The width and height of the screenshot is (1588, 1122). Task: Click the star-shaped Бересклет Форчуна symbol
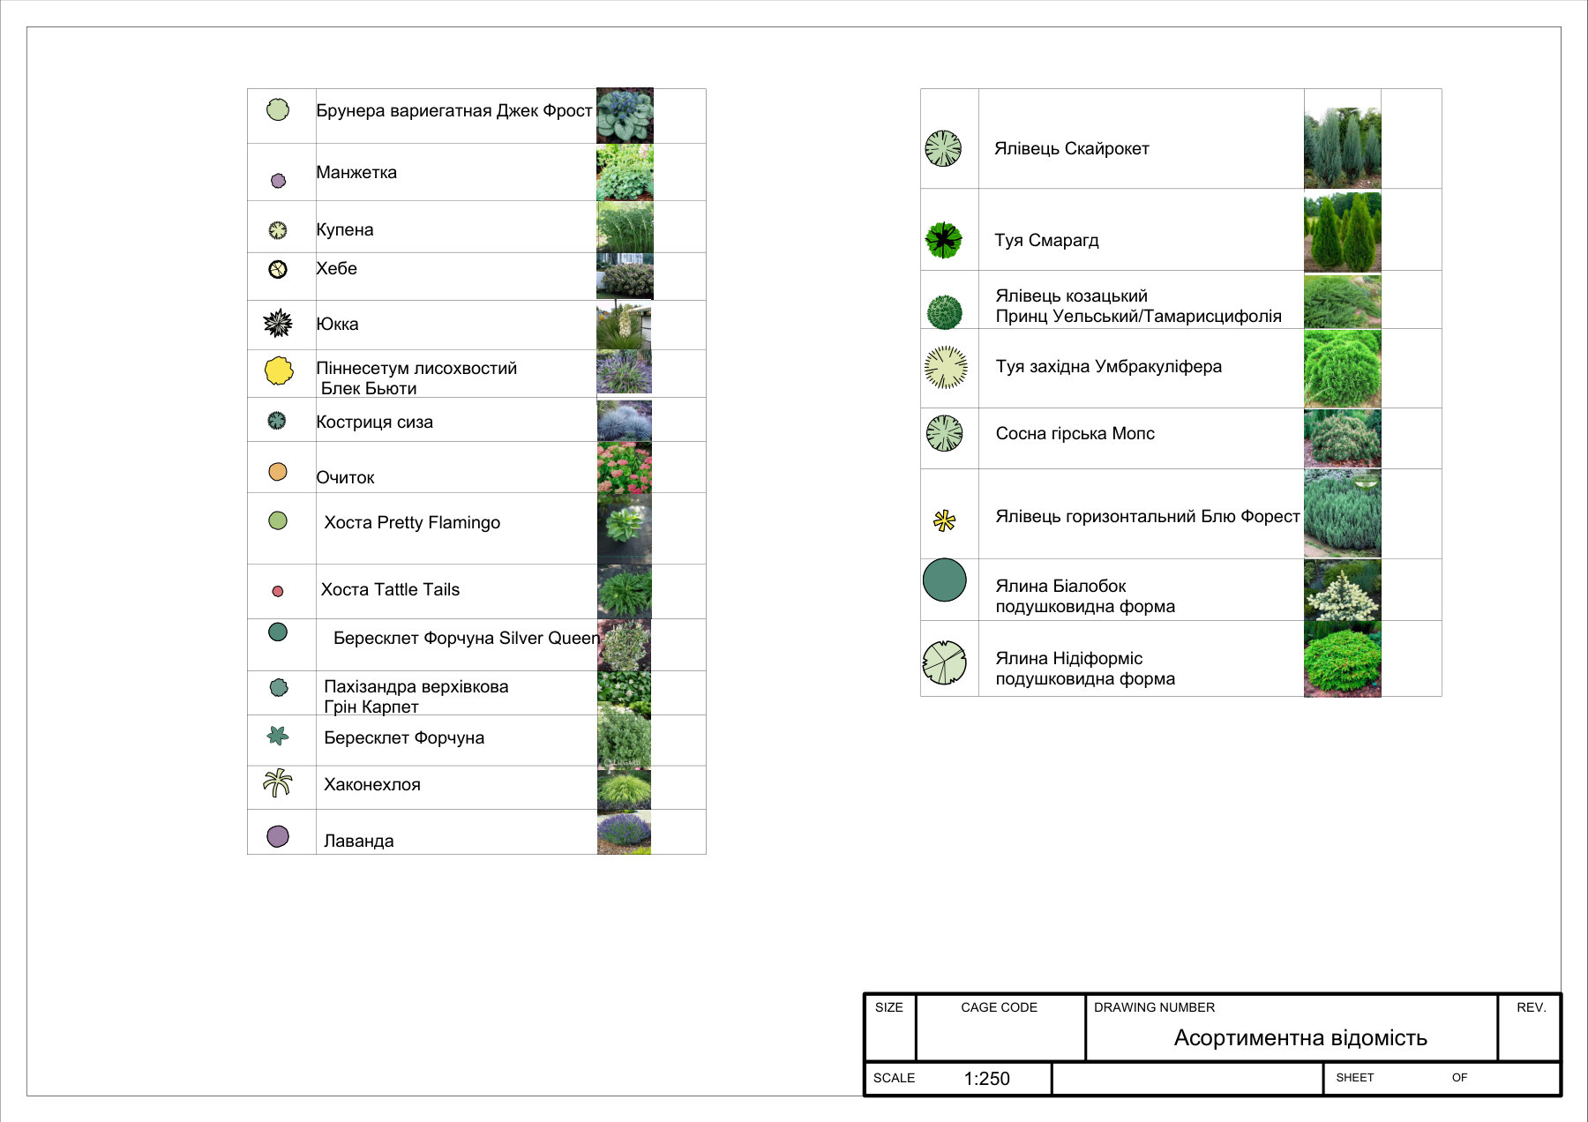point(278,736)
